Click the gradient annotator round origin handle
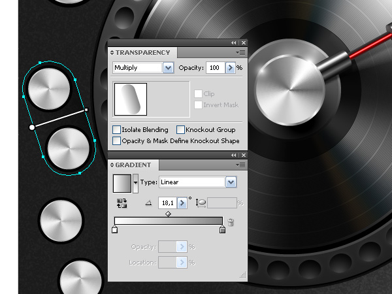The image size is (392, 294). (x=32, y=127)
